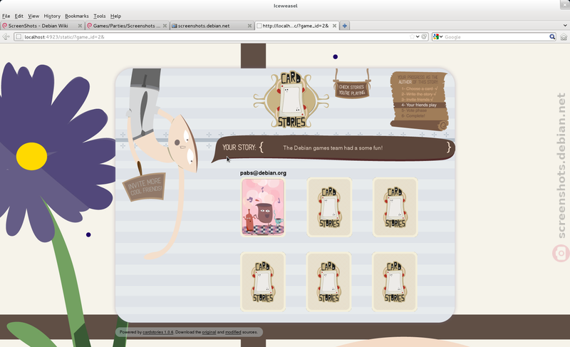The width and height of the screenshot is (570, 347).
Task: Click the story text 'The Debian games team had a some fun!'
Action: 333,148
